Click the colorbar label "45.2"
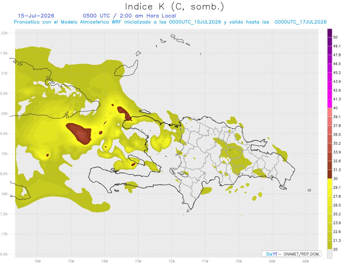Image resolution: width=343 pixels, height=265 pixels. point(337,73)
